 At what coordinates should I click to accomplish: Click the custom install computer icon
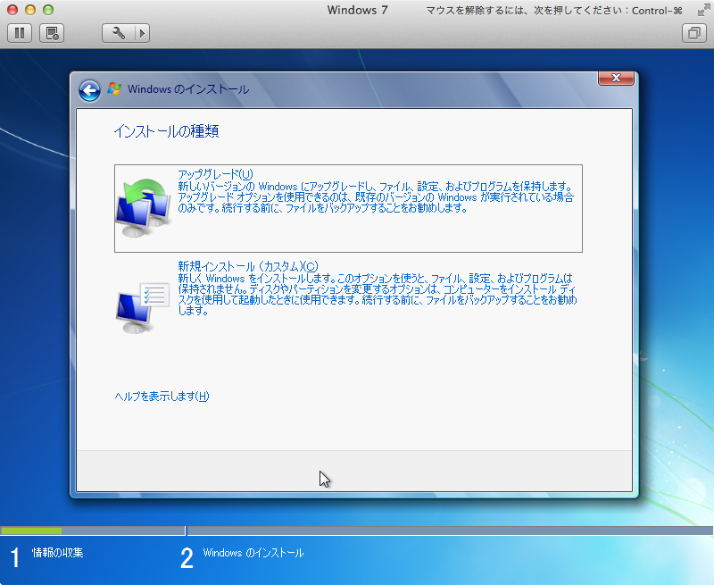[x=143, y=307]
